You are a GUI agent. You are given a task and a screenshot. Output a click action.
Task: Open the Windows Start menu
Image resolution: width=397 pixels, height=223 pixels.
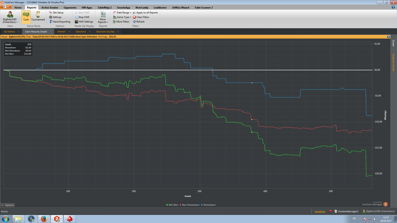5,218
